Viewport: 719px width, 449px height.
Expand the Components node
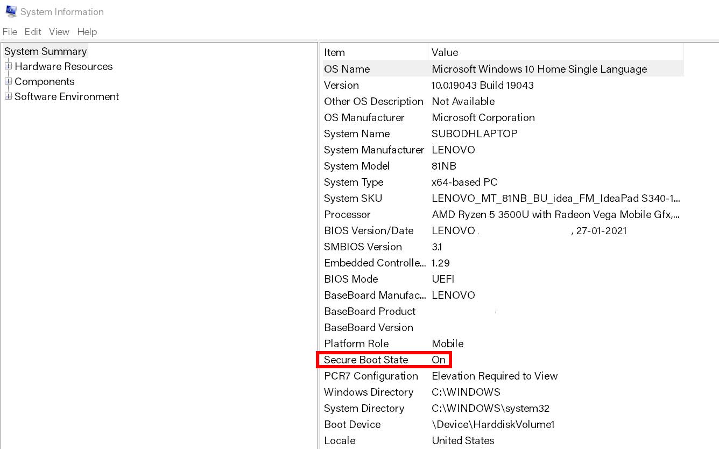click(x=8, y=81)
